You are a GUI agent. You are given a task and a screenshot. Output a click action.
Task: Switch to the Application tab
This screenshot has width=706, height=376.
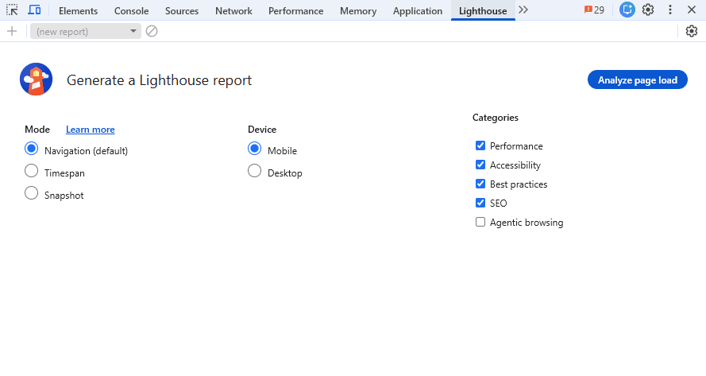tap(418, 11)
